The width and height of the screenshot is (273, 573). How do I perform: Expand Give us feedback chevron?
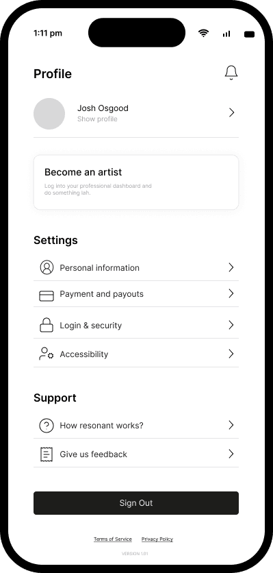coord(231,454)
